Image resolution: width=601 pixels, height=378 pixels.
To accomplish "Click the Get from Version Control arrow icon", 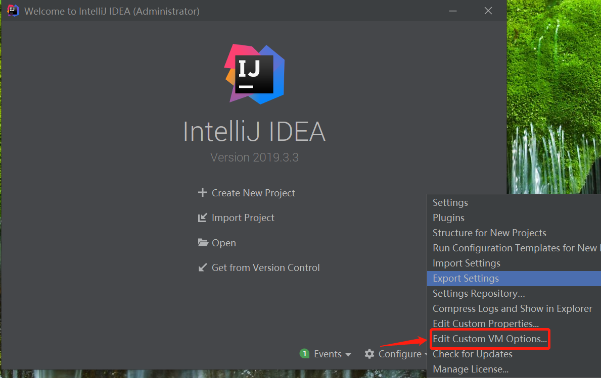I will (x=203, y=267).
